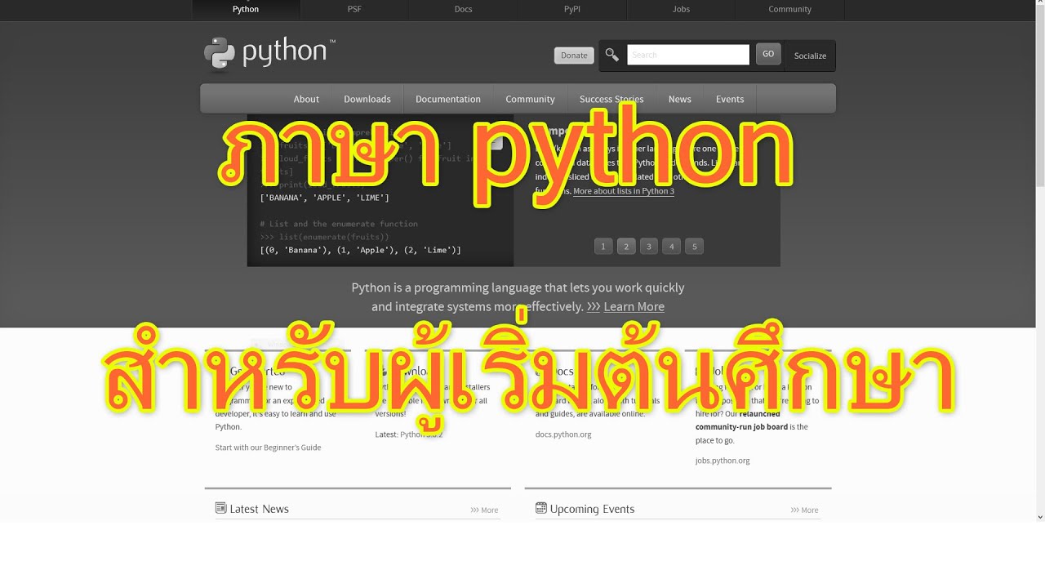The height and width of the screenshot is (588, 1045).
Task: Select slide 1 in the carousel
Action: 603,246
